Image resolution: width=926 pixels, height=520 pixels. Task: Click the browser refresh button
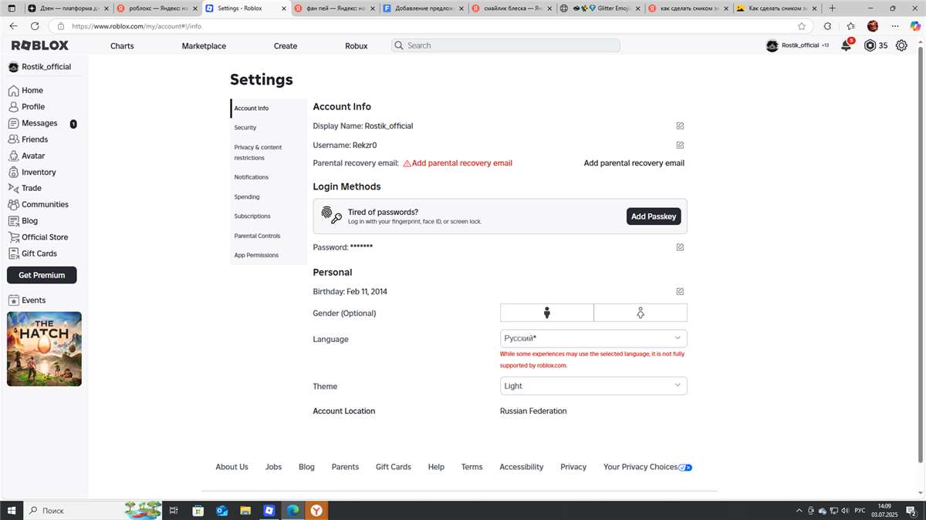[35, 25]
